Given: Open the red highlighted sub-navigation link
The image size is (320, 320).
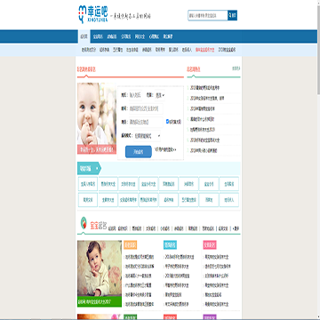Looking at the screenshot, I should (x=204, y=50).
